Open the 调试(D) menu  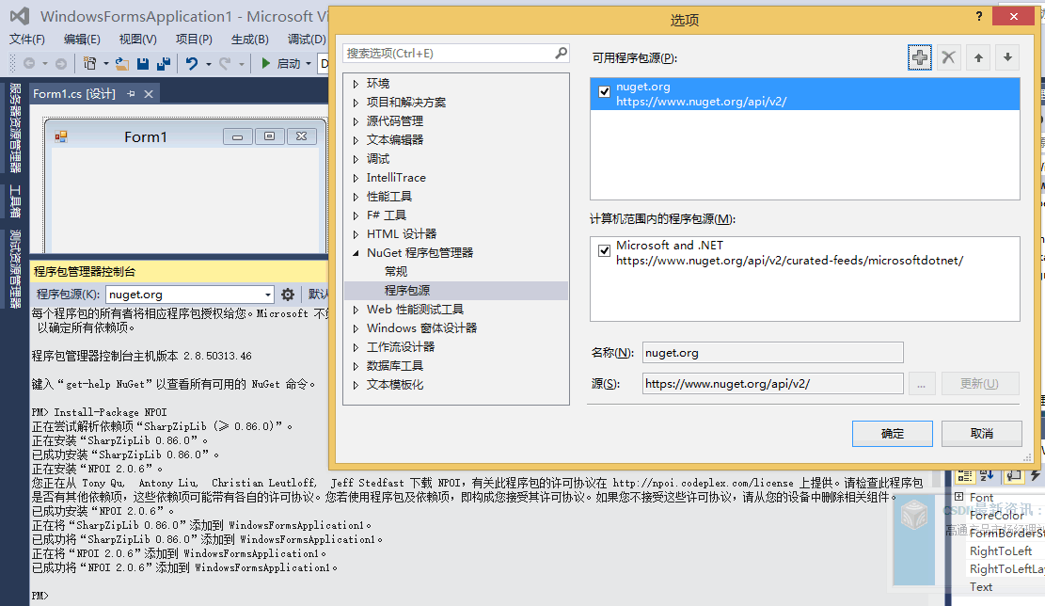pyautogui.click(x=307, y=40)
